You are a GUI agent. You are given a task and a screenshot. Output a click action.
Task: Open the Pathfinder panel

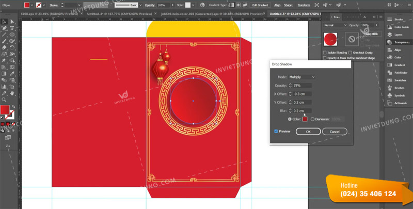(401, 73)
